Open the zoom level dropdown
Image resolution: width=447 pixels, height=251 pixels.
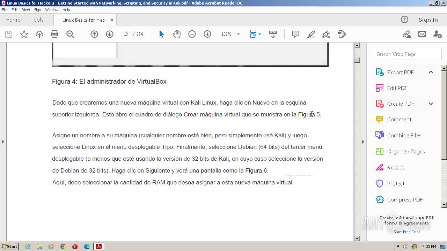[238, 34]
